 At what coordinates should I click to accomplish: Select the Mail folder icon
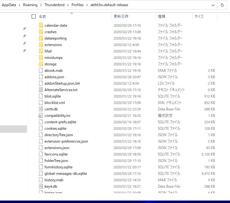pos(41,51)
